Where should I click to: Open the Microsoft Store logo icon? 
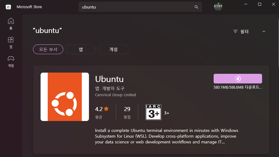pos(8,7)
